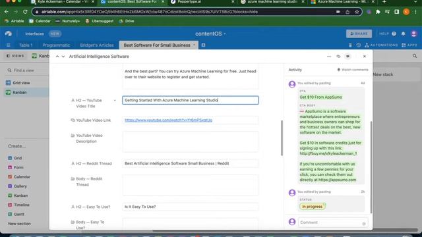Open record more options ellipsis
Screen dimensions: 422x237
pos(329,57)
